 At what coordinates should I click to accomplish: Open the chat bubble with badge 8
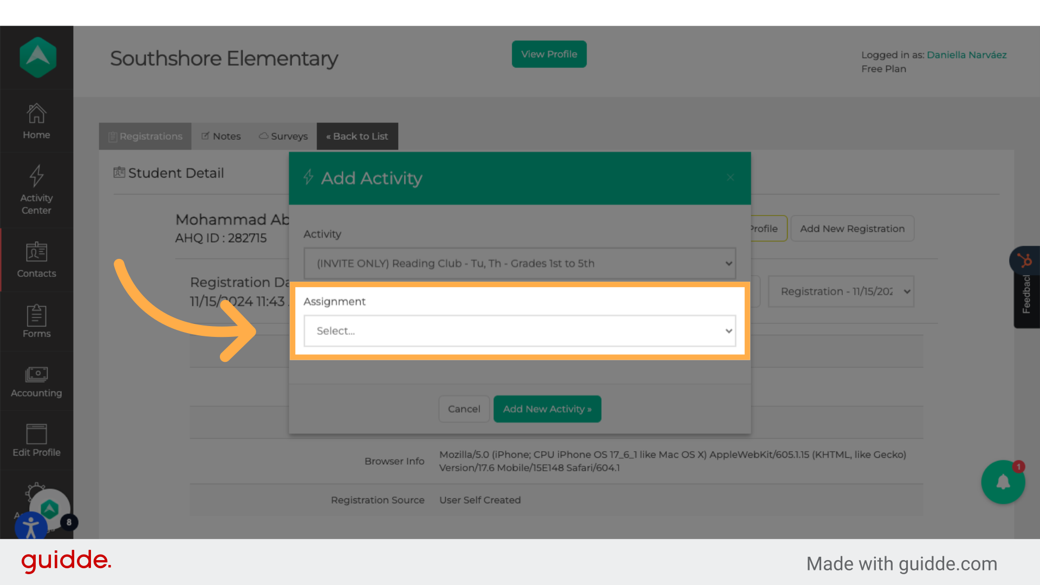pyautogui.click(x=50, y=510)
